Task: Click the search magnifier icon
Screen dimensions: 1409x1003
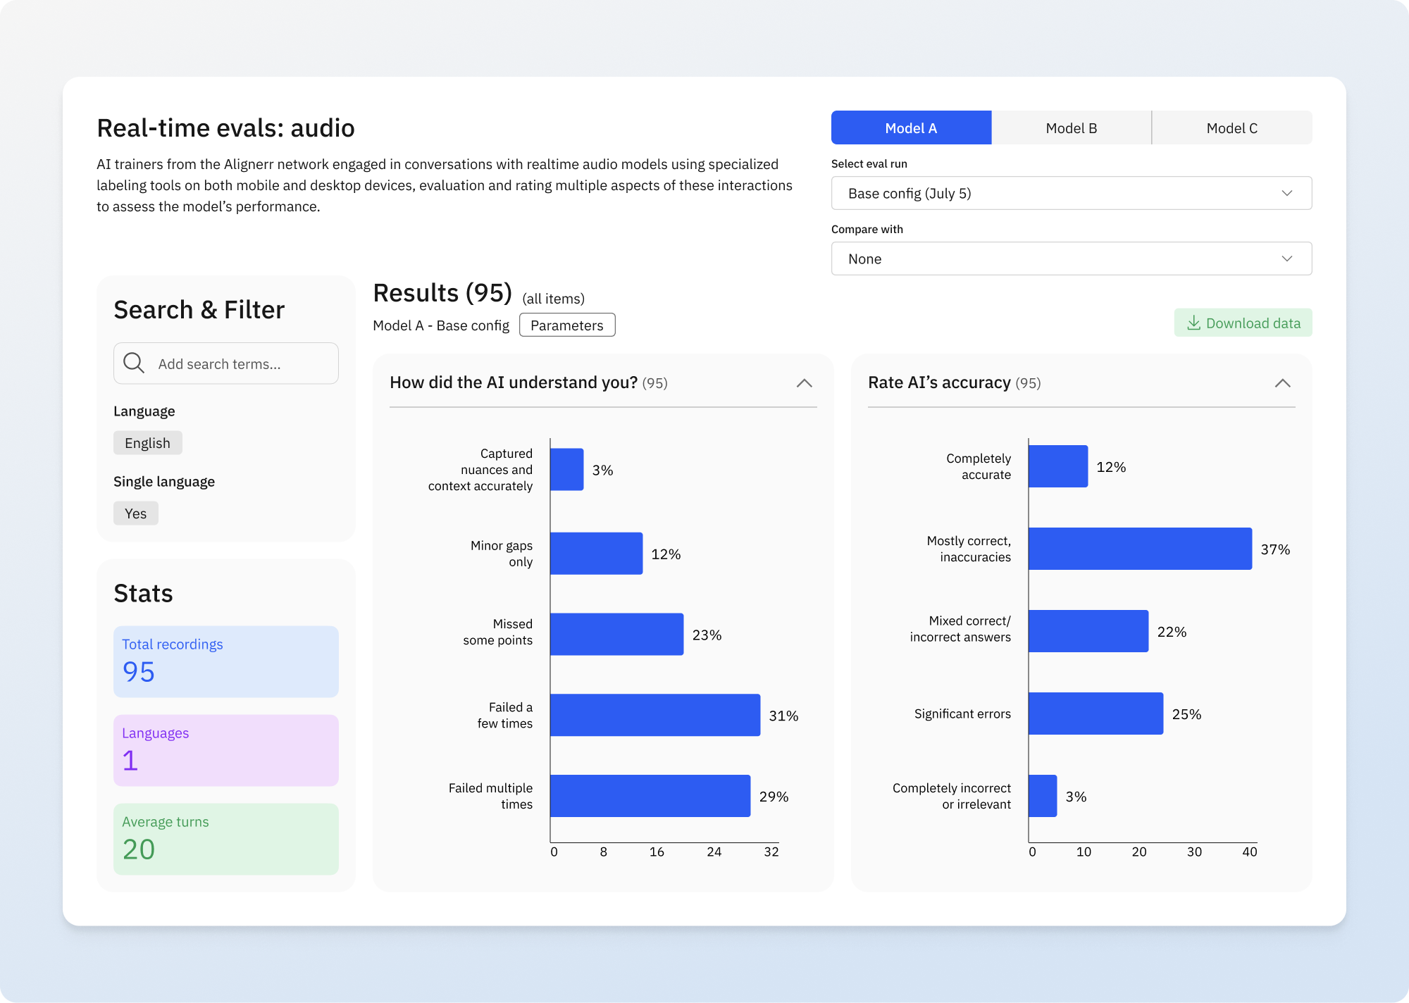Action: tap(134, 363)
